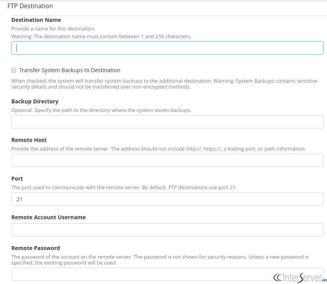
Task: Click the help text about default FTP port 21
Action: coord(124,187)
